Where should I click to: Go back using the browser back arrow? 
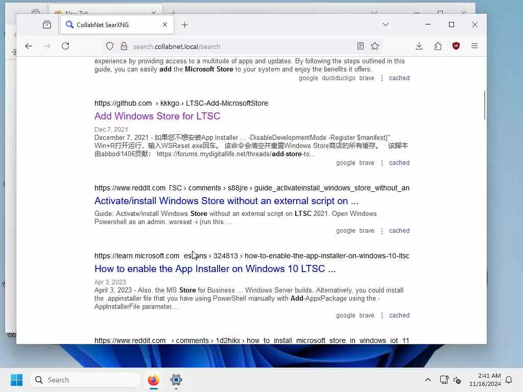coord(29,46)
